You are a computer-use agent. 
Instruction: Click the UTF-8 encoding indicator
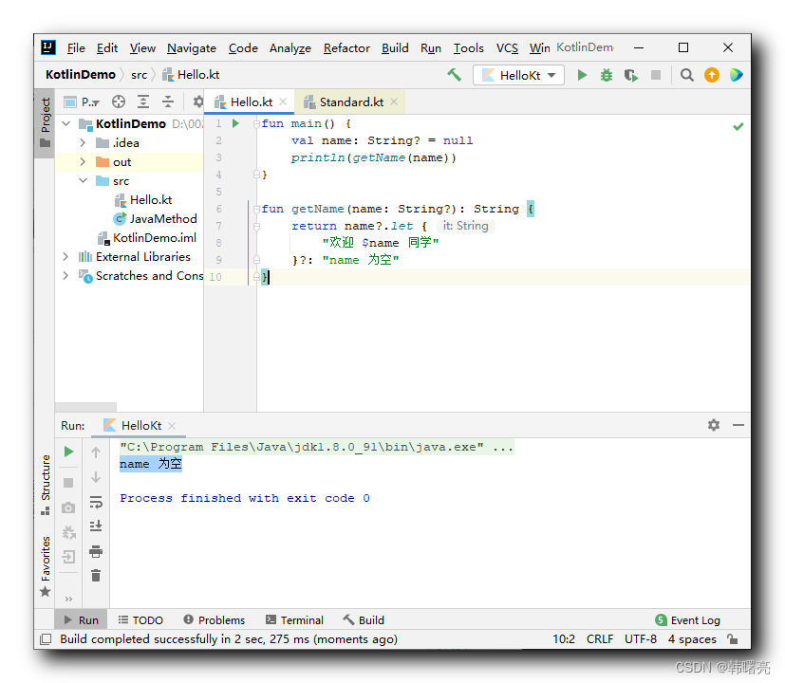tap(641, 639)
